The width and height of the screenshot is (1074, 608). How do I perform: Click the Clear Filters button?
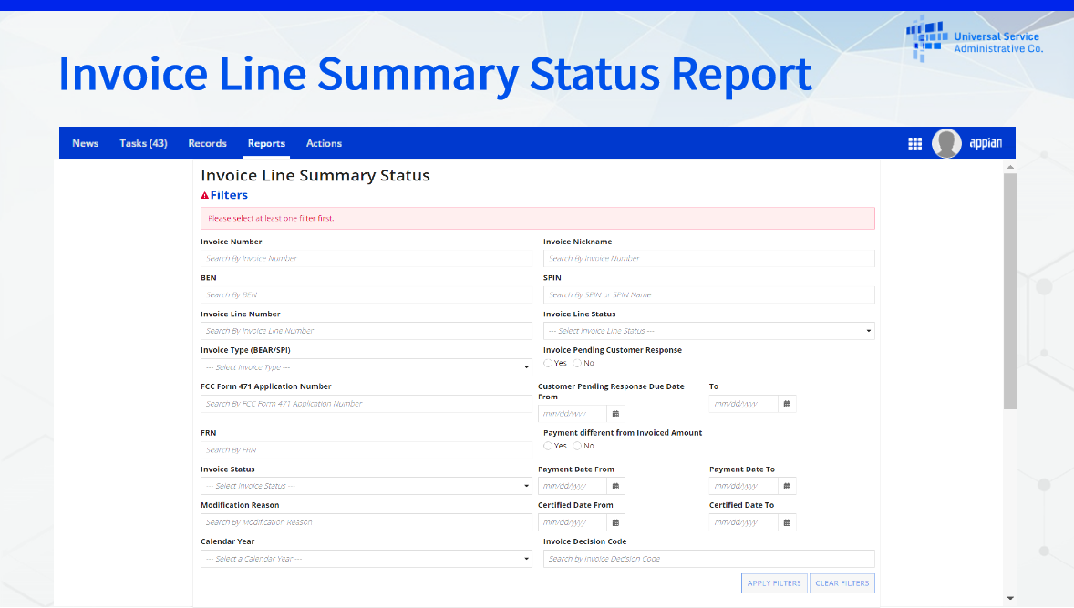click(x=842, y=583)
